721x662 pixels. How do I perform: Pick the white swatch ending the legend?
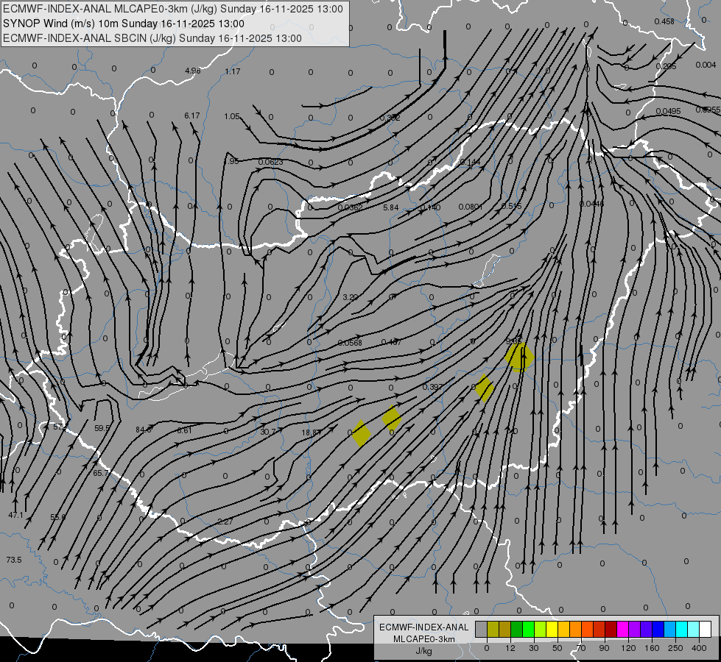coord(706,629)
